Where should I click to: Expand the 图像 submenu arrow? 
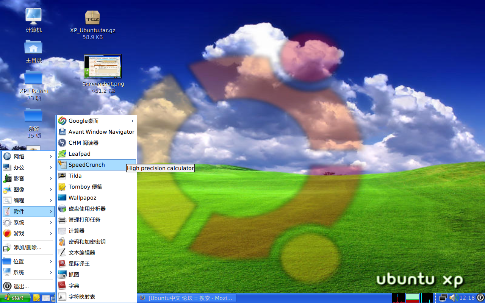tap(51, 189)
